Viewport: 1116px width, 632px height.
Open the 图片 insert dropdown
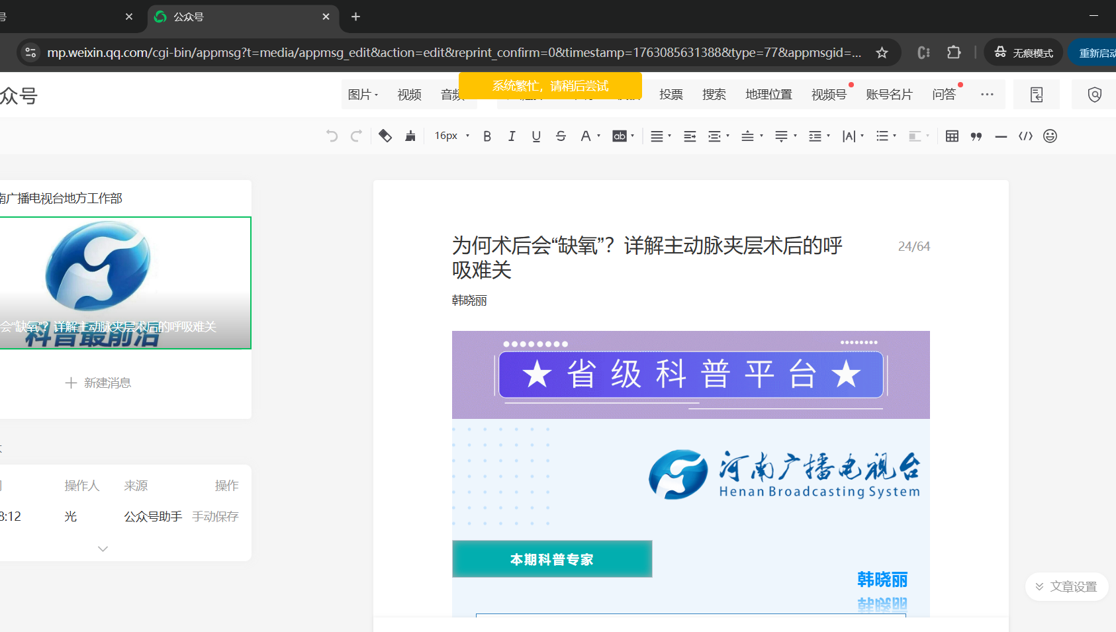coord(363,95)
